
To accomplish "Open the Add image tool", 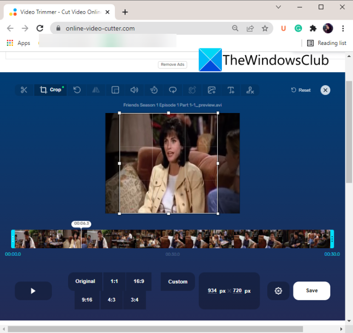I will (x=212, y=90).
